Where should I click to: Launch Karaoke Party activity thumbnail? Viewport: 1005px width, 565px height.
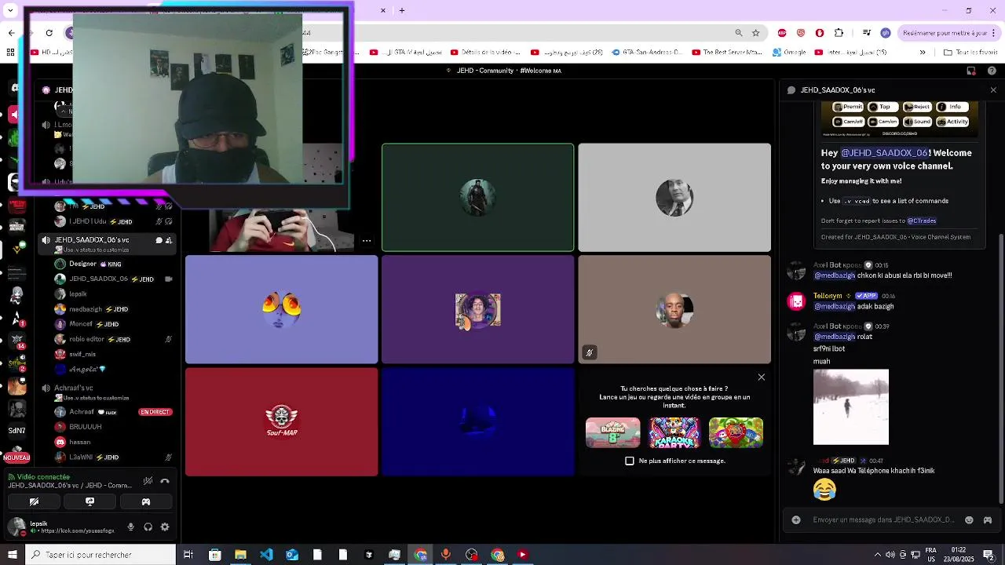(674, 432)
